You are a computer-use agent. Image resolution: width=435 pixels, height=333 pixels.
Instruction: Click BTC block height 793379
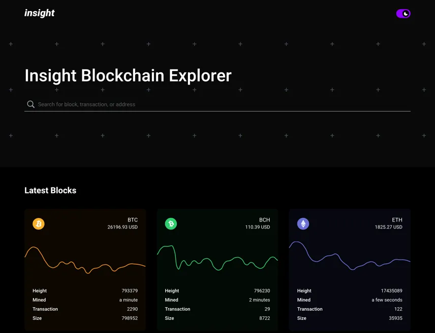coord(130,290)
